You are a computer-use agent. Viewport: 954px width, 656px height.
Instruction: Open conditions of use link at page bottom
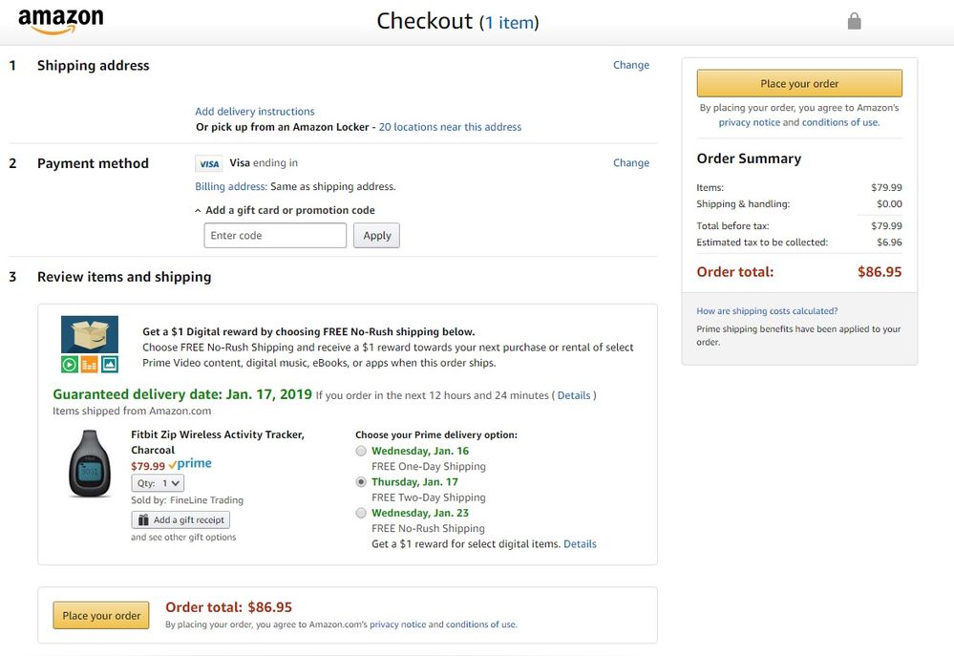click(x=480, y=624)
